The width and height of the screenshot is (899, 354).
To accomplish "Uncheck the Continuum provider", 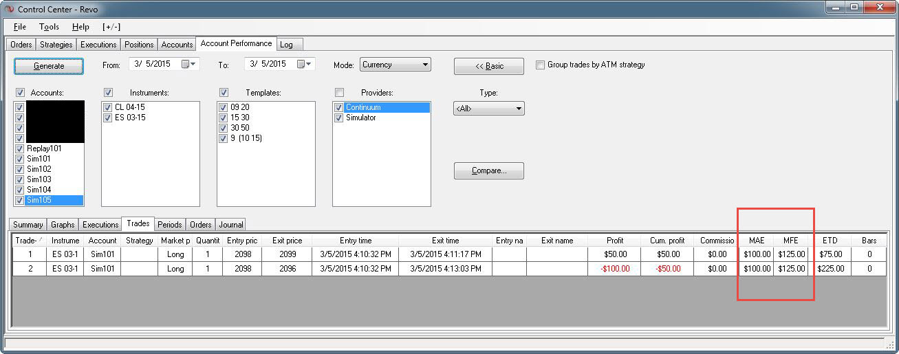I will pyautogui.click(x=338, y=107).
